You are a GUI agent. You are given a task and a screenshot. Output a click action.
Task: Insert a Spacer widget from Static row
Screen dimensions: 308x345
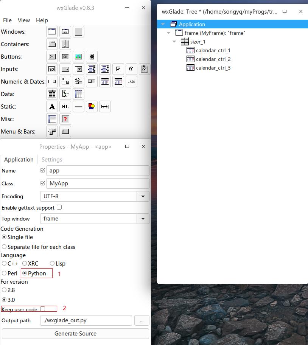tap(105, 107)
